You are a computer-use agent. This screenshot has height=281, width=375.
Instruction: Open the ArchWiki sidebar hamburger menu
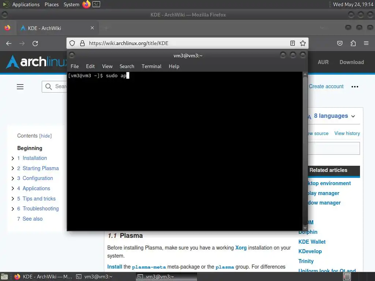tap(20, 86)
